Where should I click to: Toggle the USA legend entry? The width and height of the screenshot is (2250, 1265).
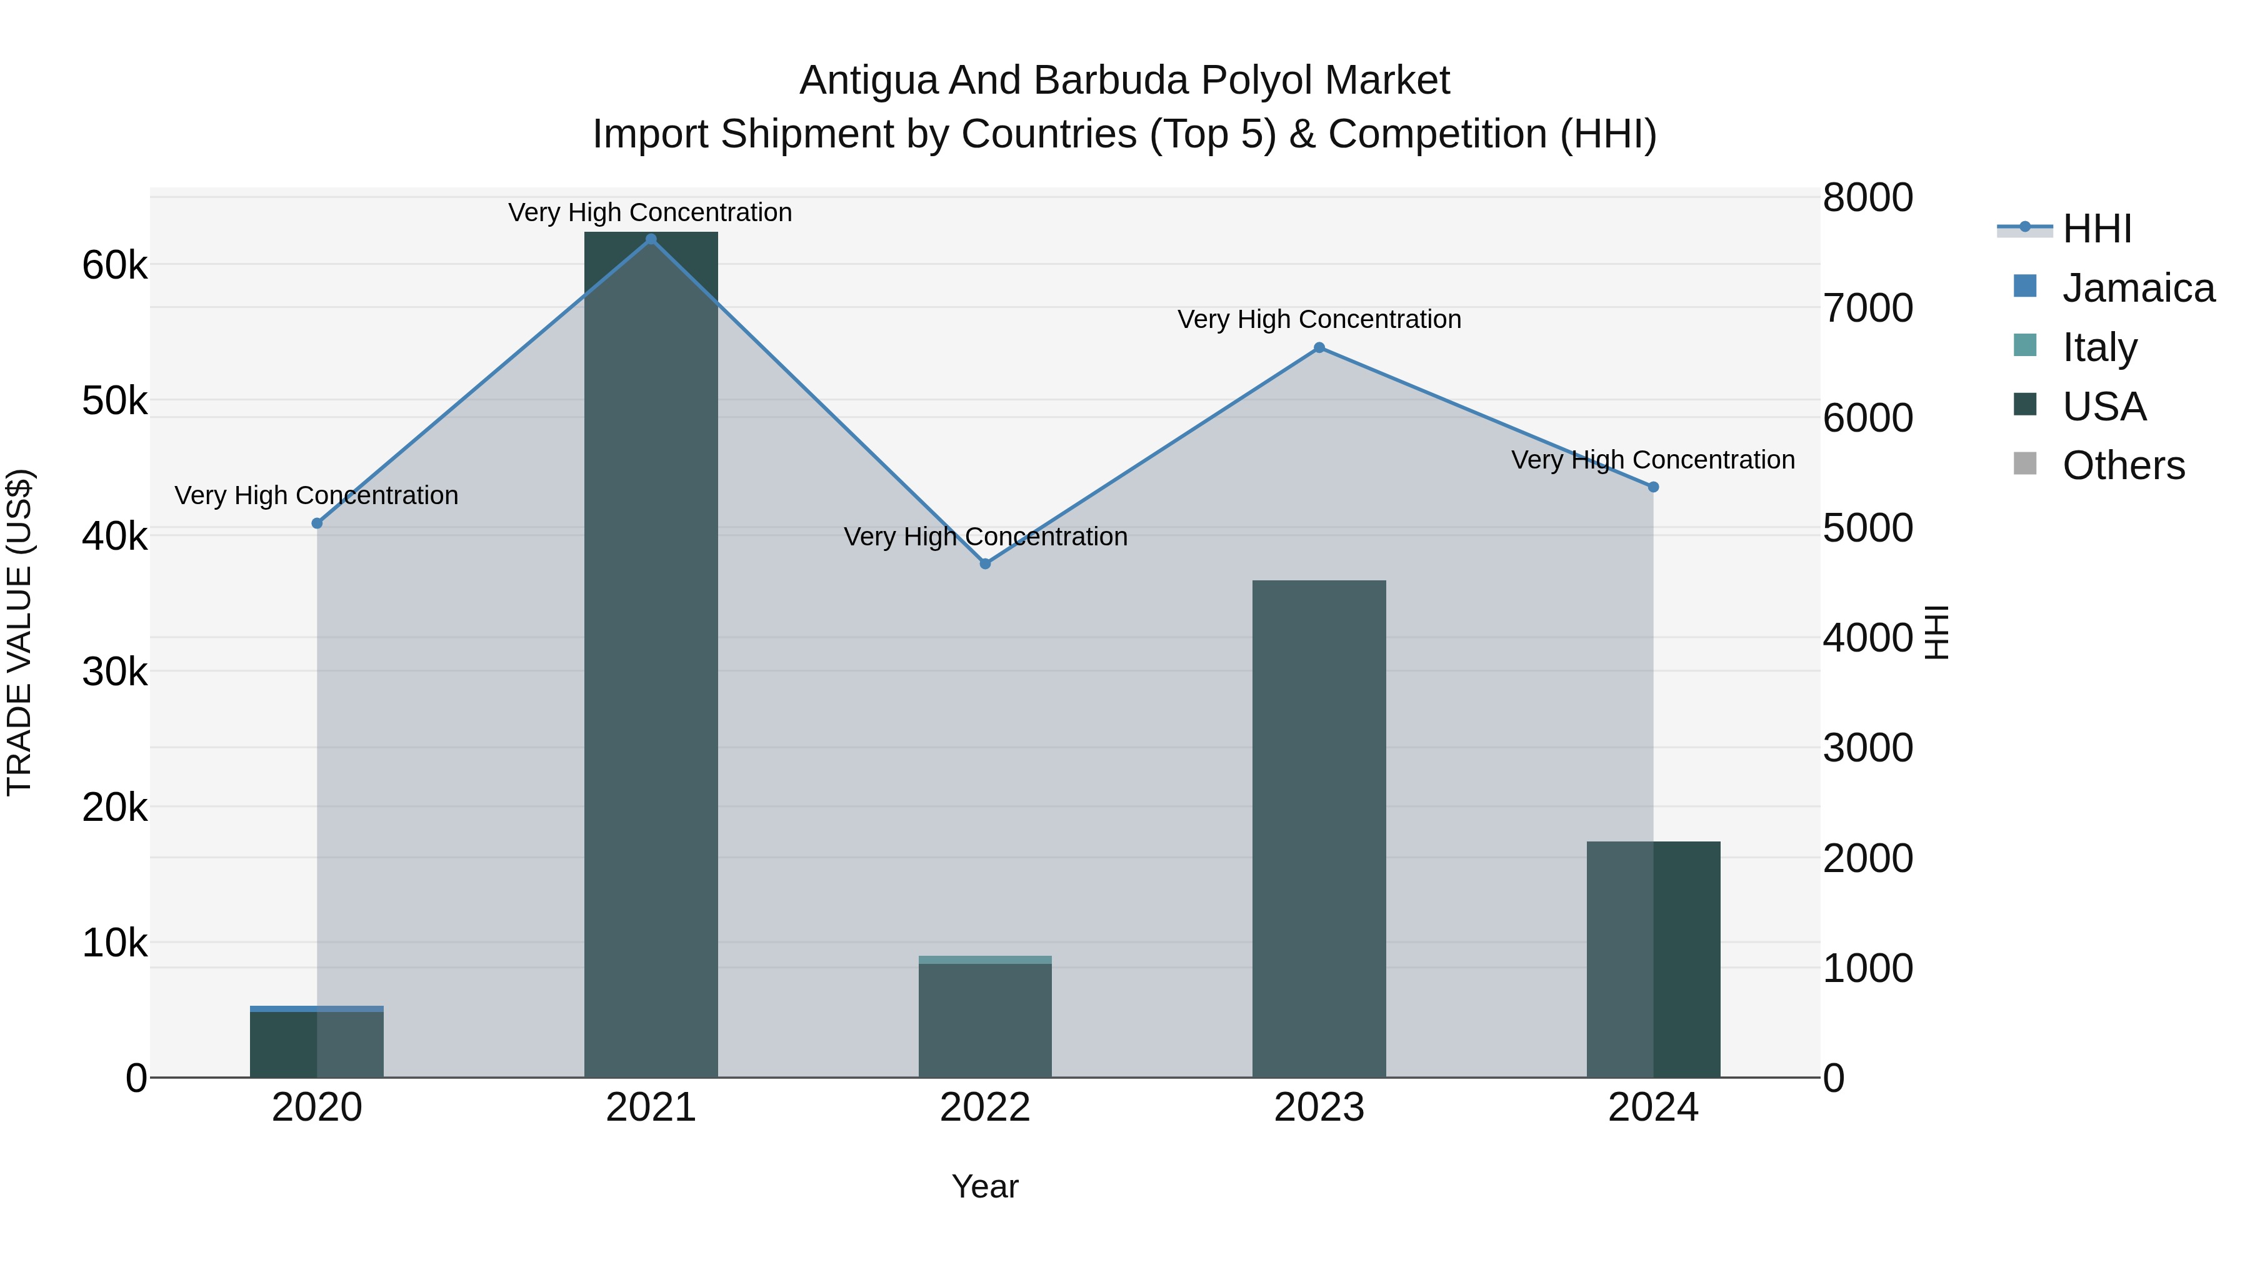(x=2079, y=406)
